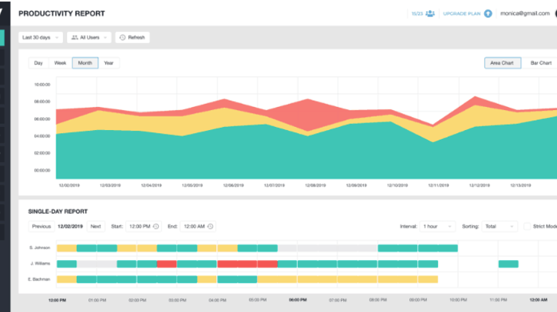Click the clock icon in Start time field

point(157,226)
